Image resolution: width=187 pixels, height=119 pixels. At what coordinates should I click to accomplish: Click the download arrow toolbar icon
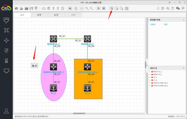[53, 8]
